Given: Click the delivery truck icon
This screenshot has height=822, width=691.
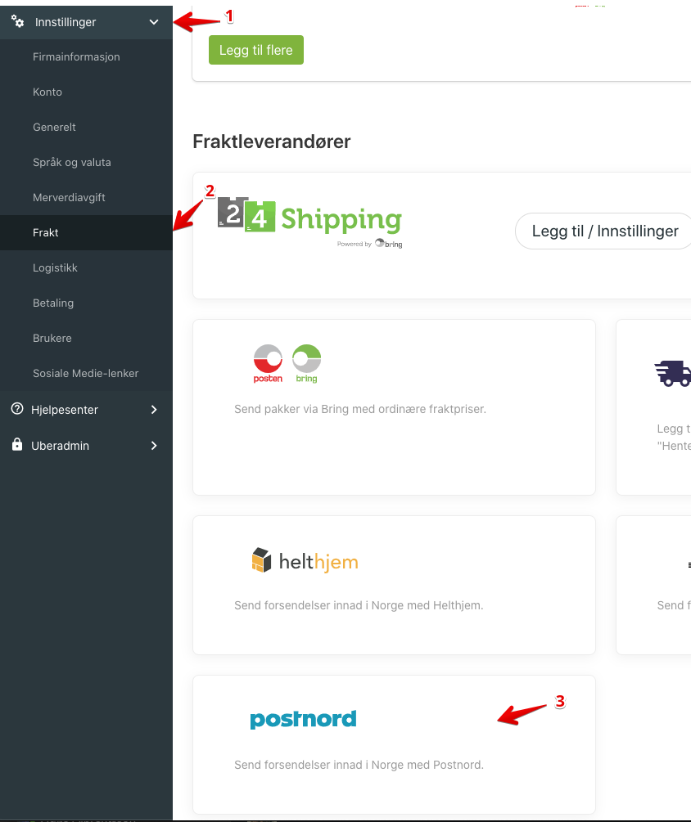Looking at the screenshot, I should coord(673,373).
